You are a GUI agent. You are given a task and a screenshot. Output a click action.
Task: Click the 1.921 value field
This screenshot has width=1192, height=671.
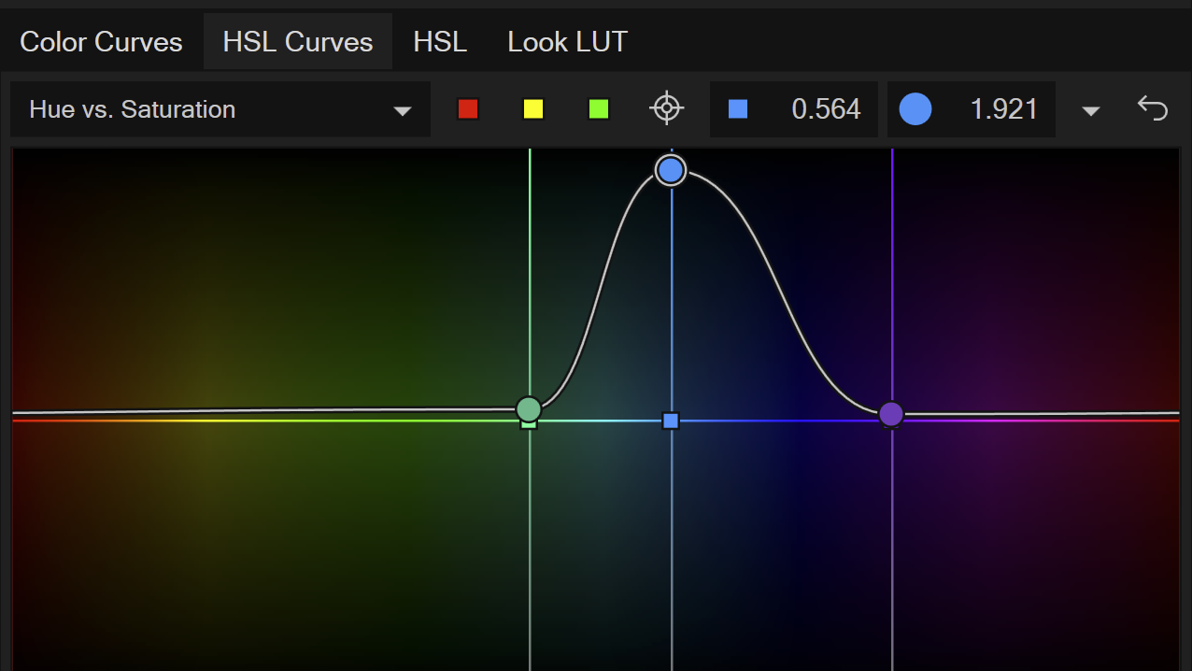point(1004,108)
